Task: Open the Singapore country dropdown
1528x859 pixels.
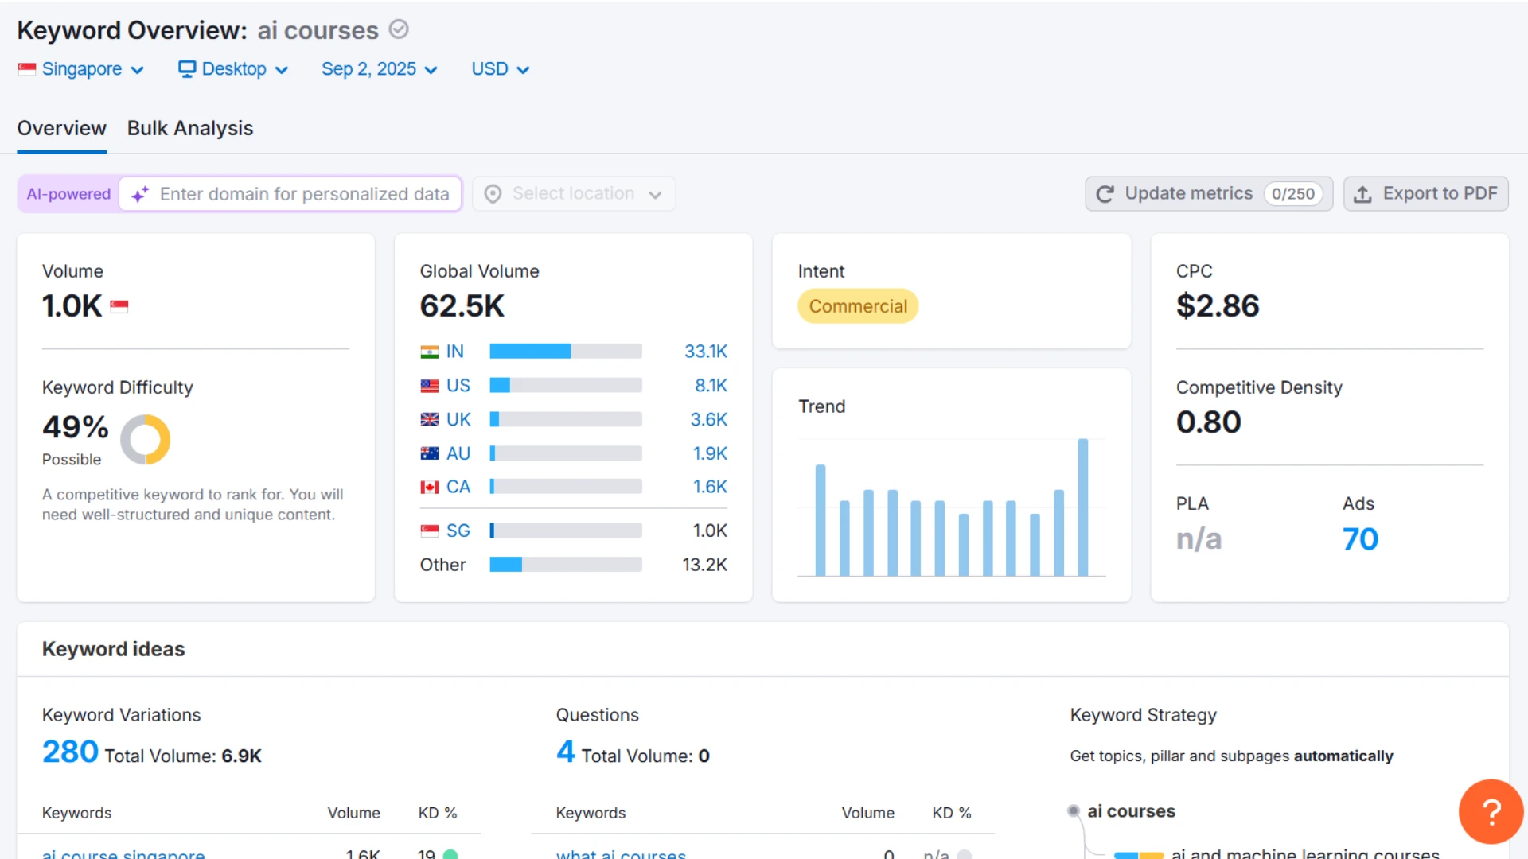Action: (x=81, y=69)
